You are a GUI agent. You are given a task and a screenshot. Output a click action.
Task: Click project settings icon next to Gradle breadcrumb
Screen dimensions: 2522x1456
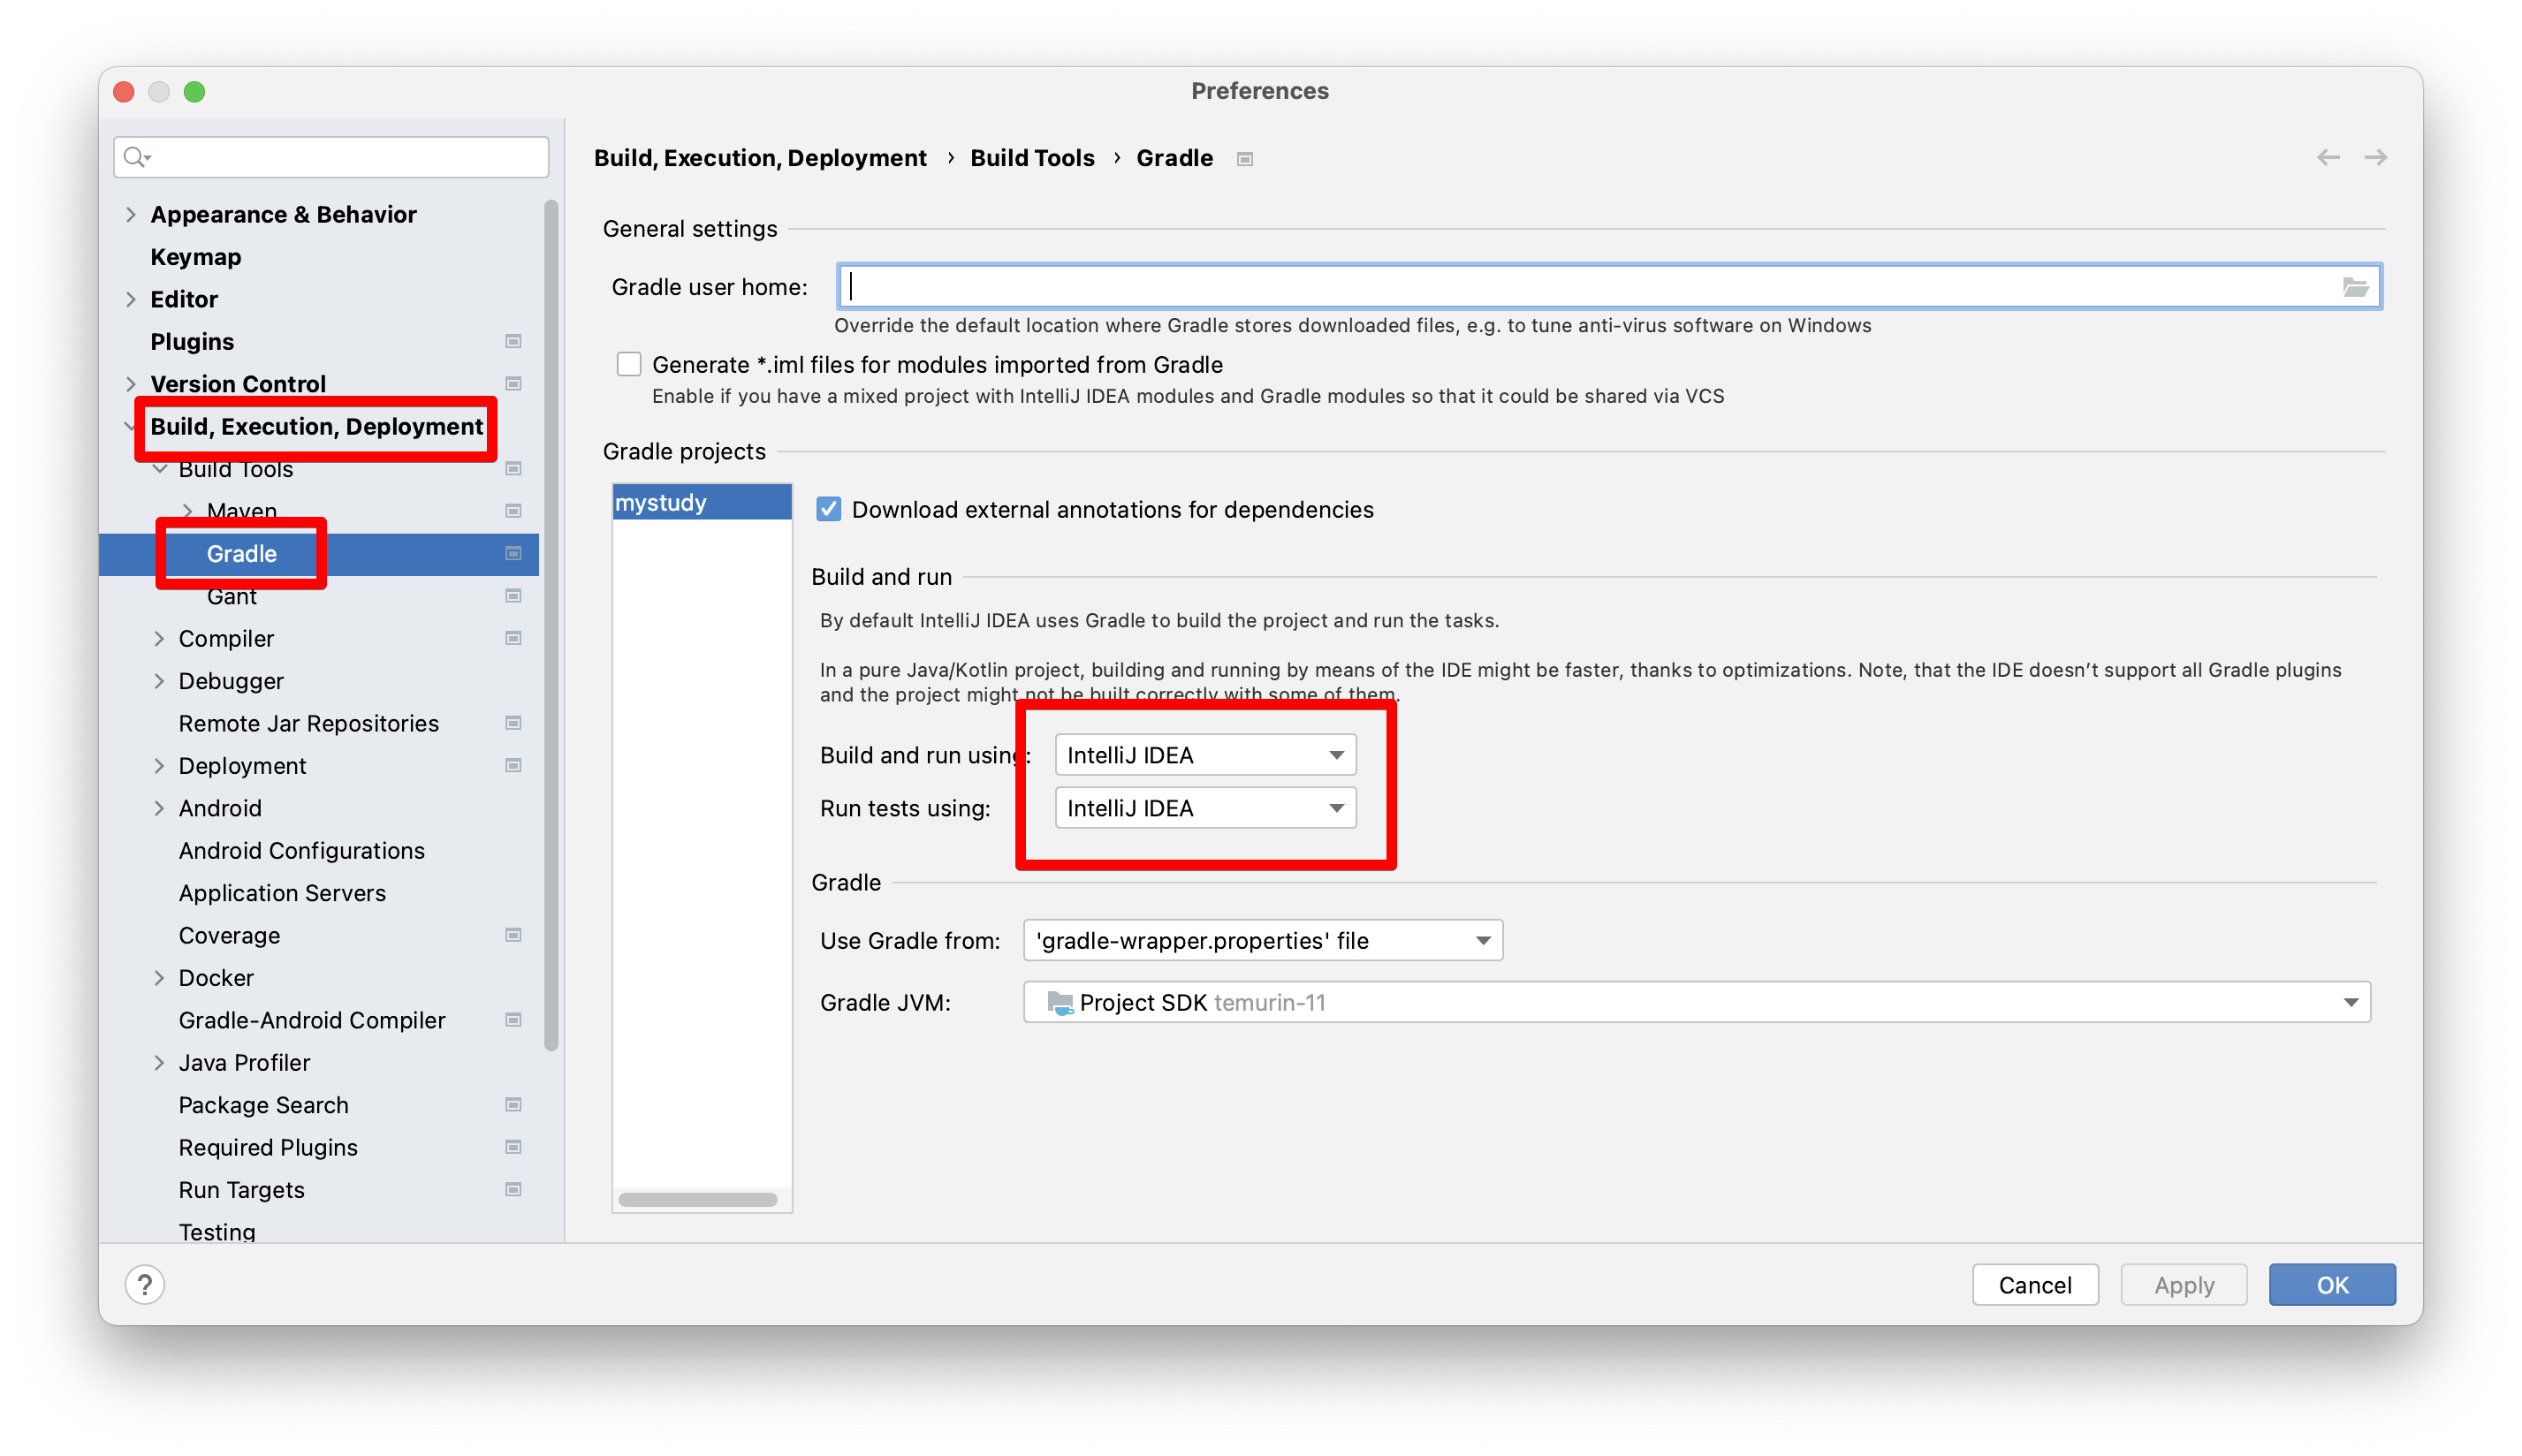[1244, 159]
